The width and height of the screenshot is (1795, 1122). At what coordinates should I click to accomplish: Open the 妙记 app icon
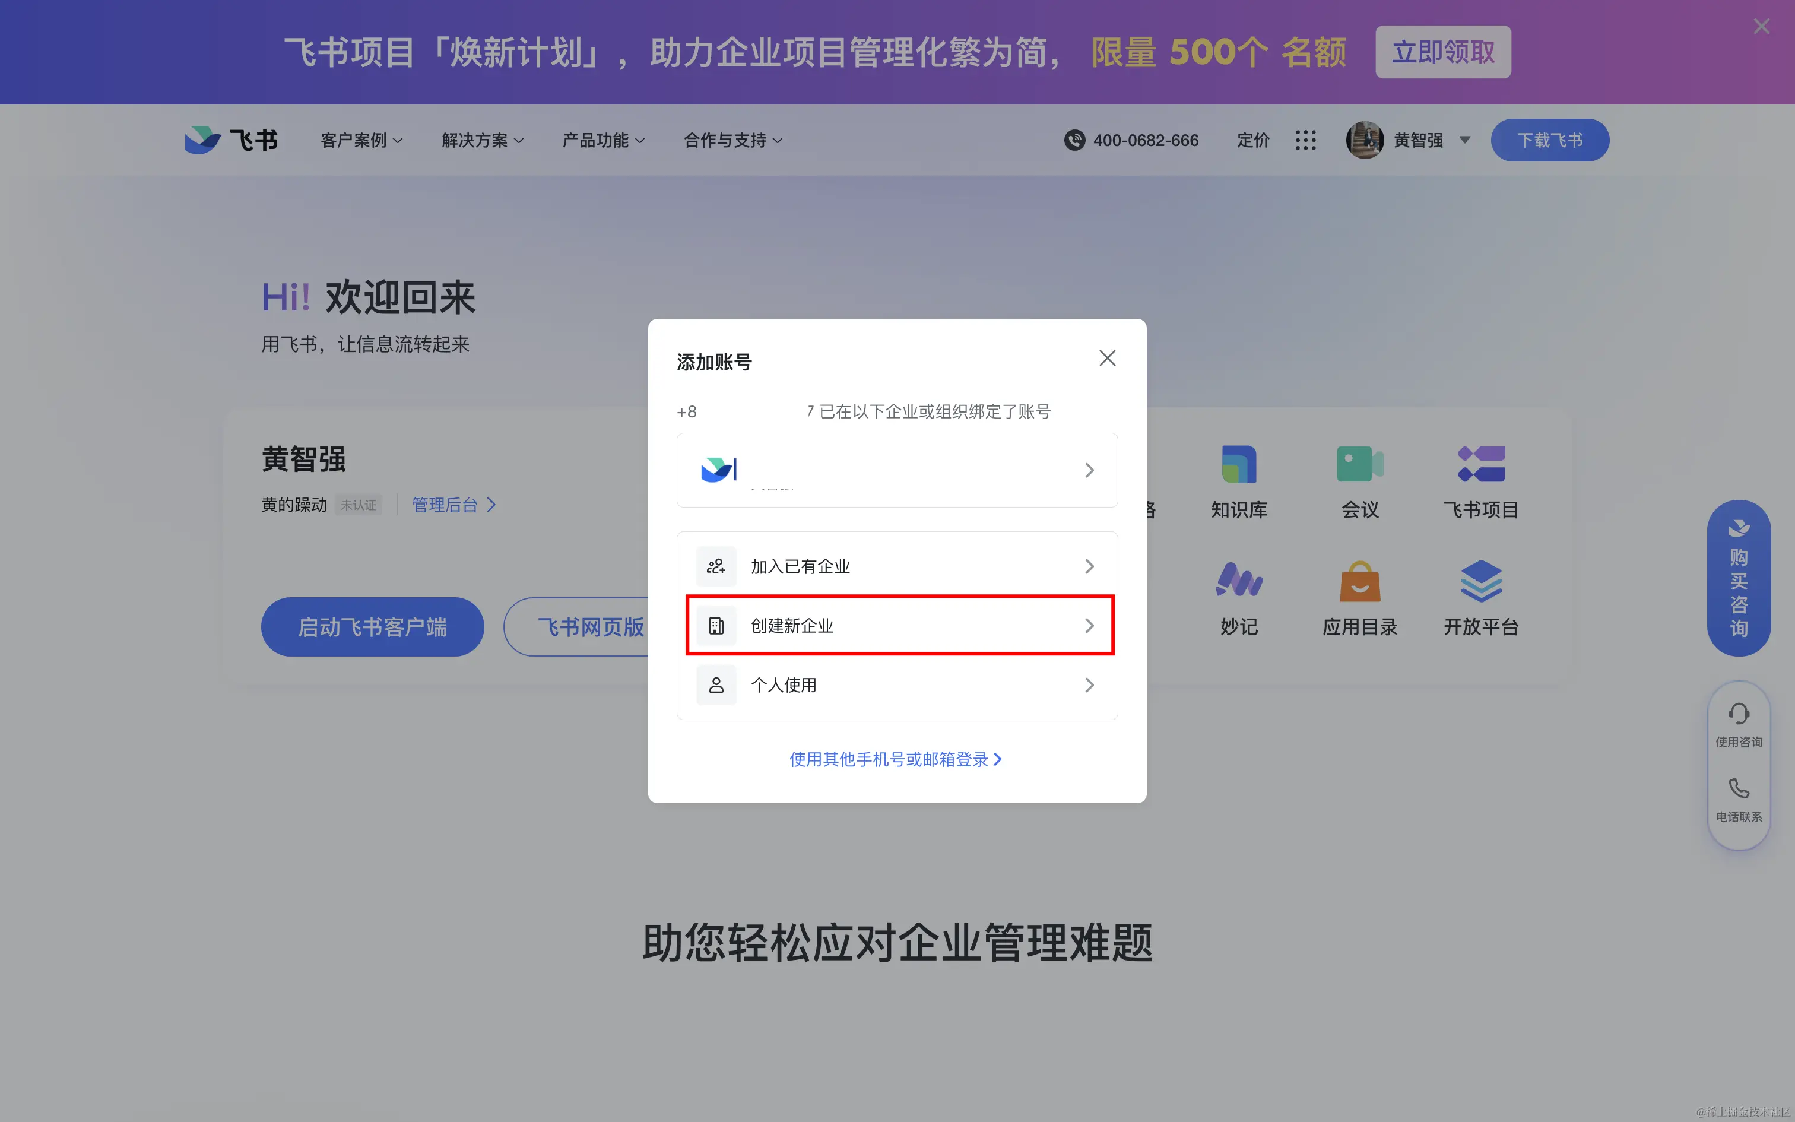tap(1238, 581)
